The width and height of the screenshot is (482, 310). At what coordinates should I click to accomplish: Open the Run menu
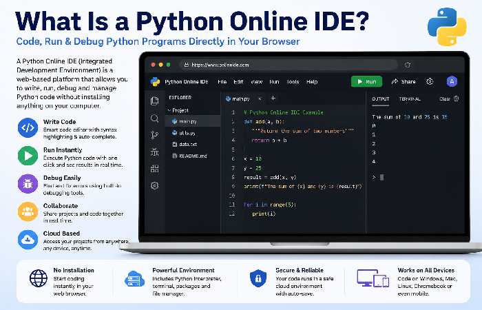(x=274, y=82)
